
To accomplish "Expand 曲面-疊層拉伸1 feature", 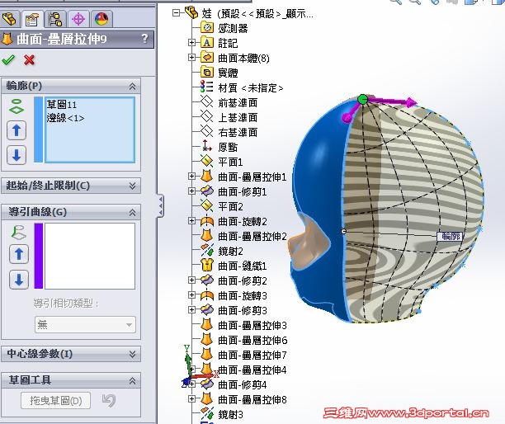I will [x=191, y=176].
